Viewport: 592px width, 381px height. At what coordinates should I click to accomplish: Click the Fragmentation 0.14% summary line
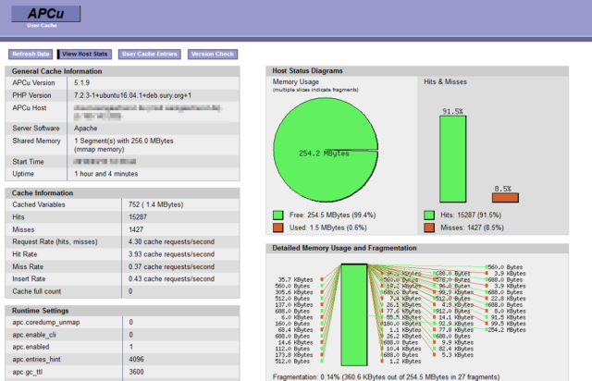(x=386, y=377)
